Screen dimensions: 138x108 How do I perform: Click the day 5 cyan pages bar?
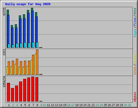coord(25,45)
